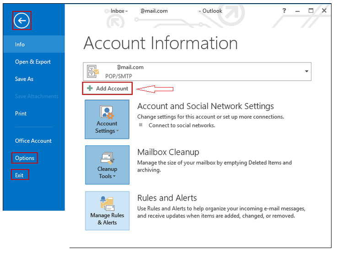
Task: Open Outlook Options
Action: pos(25,158)
